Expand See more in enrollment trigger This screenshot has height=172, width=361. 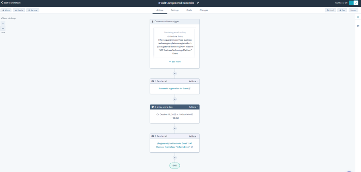point(175,61)
